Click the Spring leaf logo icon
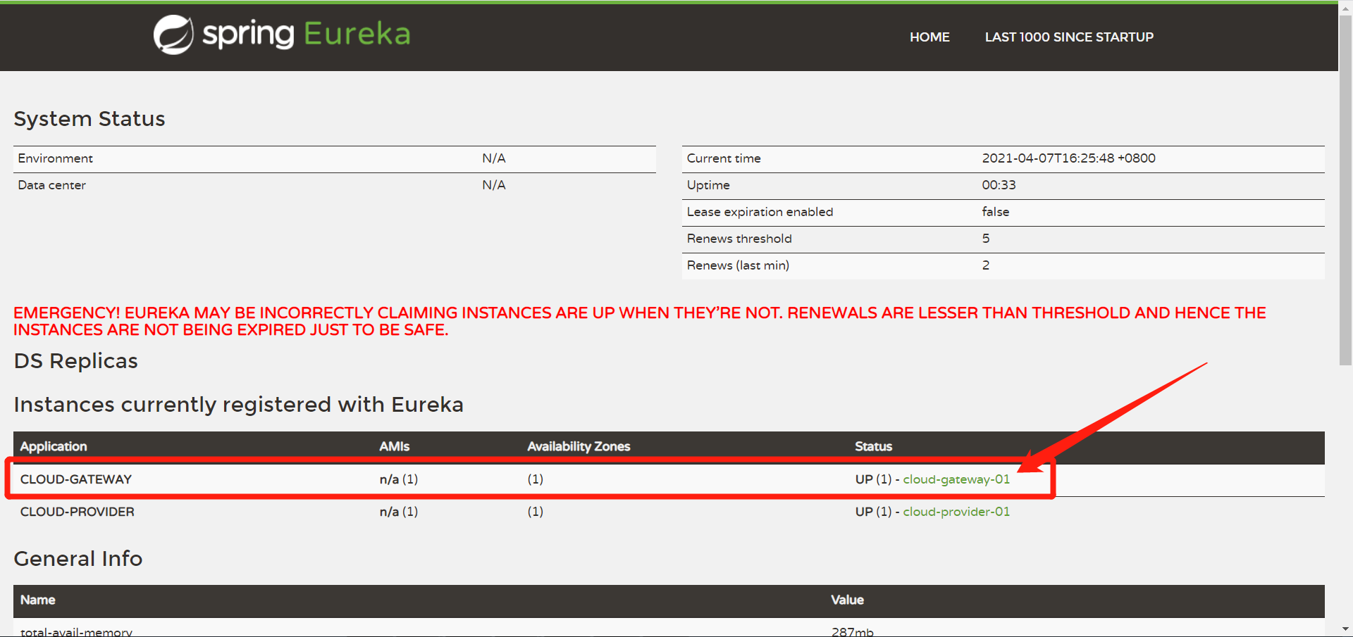Screen dimensions: 1353x637 click(173, 34)
